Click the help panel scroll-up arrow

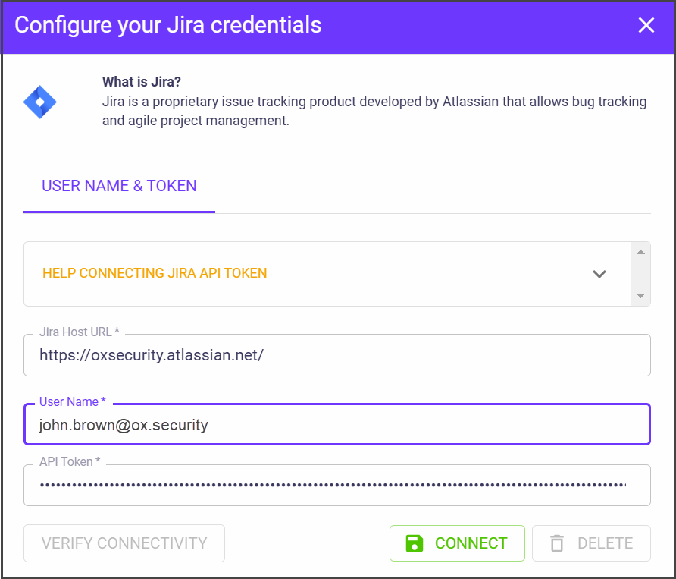(x=641, y=252)
